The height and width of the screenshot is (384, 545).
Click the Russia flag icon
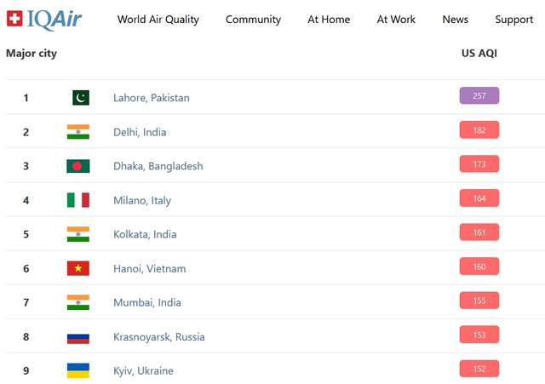pyautogui.click(x=77, y=337)
